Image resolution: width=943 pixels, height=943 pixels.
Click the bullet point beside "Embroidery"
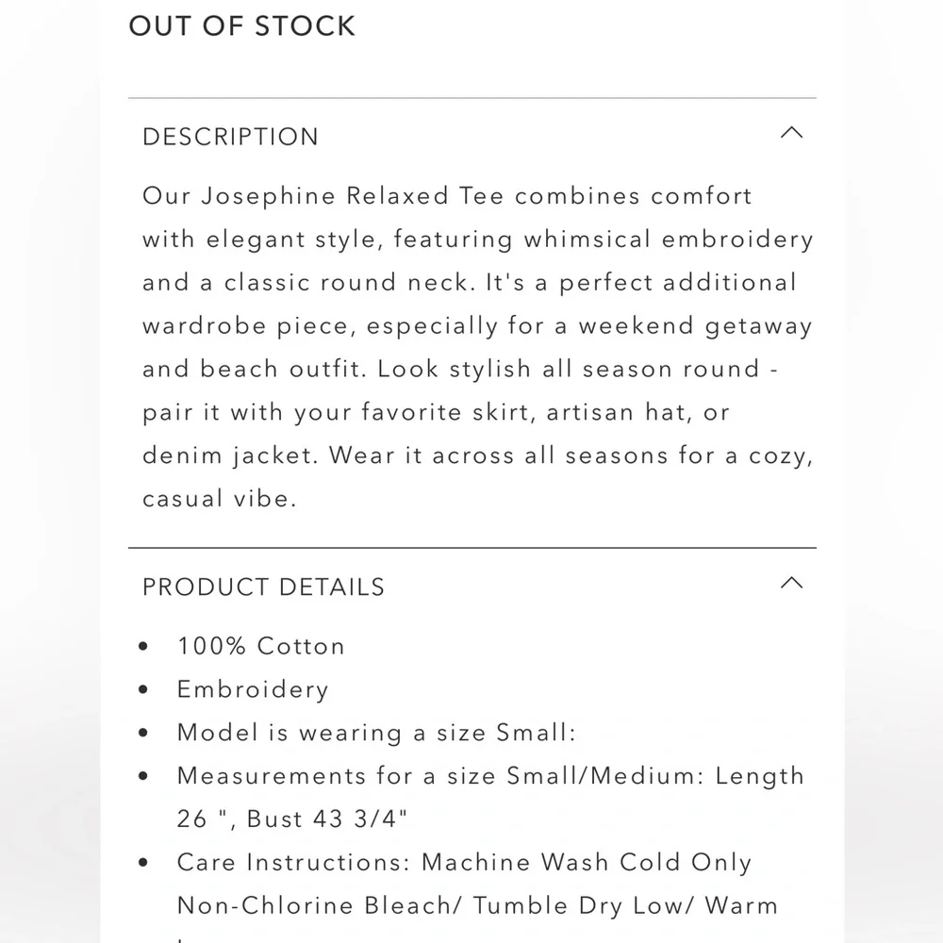click(x=143, y=690)
